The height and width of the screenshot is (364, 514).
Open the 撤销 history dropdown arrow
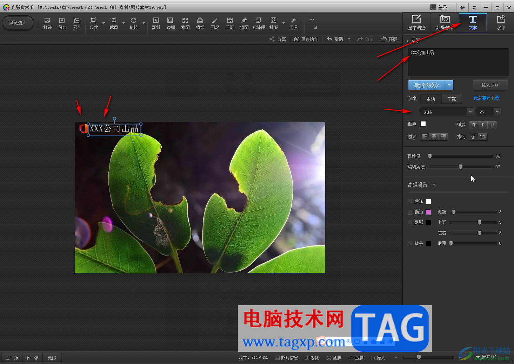349,39
